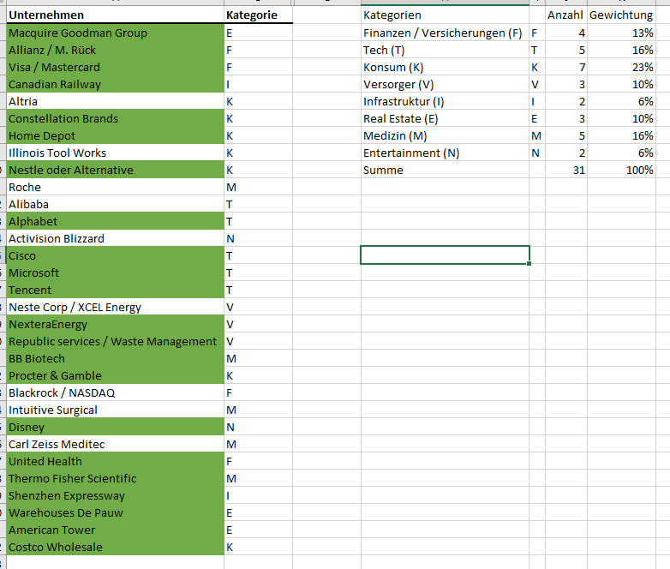Select the United Health cell
This screenshot has height=569, width=670.
tap(116, 461)
